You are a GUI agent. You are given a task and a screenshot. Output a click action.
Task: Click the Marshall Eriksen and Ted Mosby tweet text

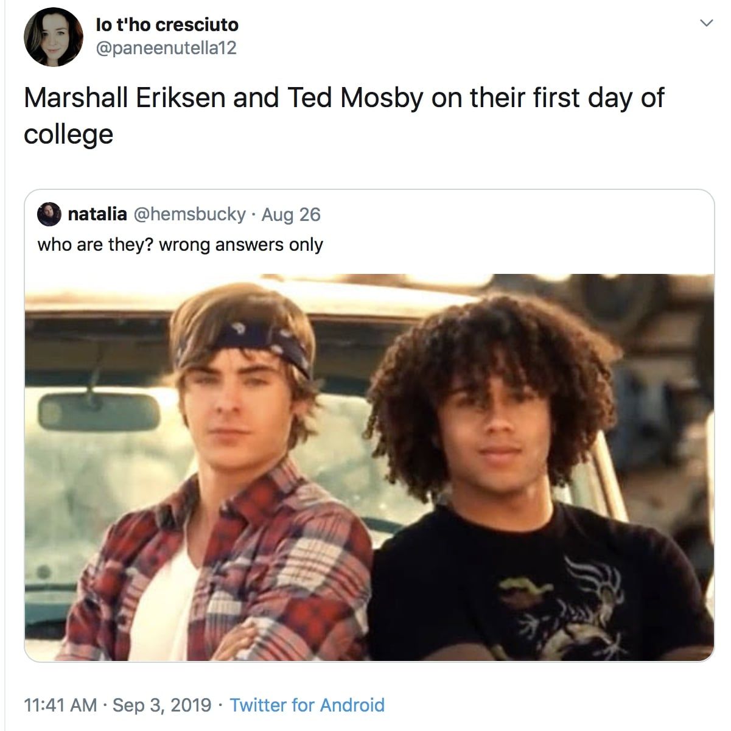(344, 116)
